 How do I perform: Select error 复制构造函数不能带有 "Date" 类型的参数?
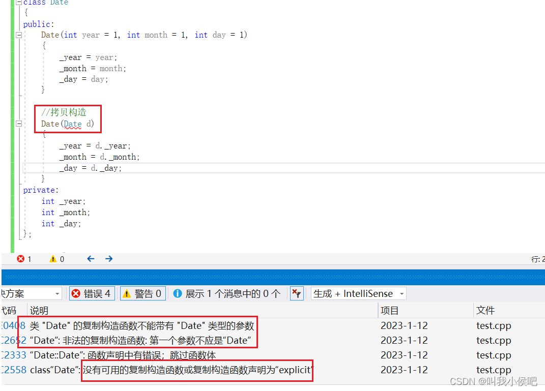(142, 326)
